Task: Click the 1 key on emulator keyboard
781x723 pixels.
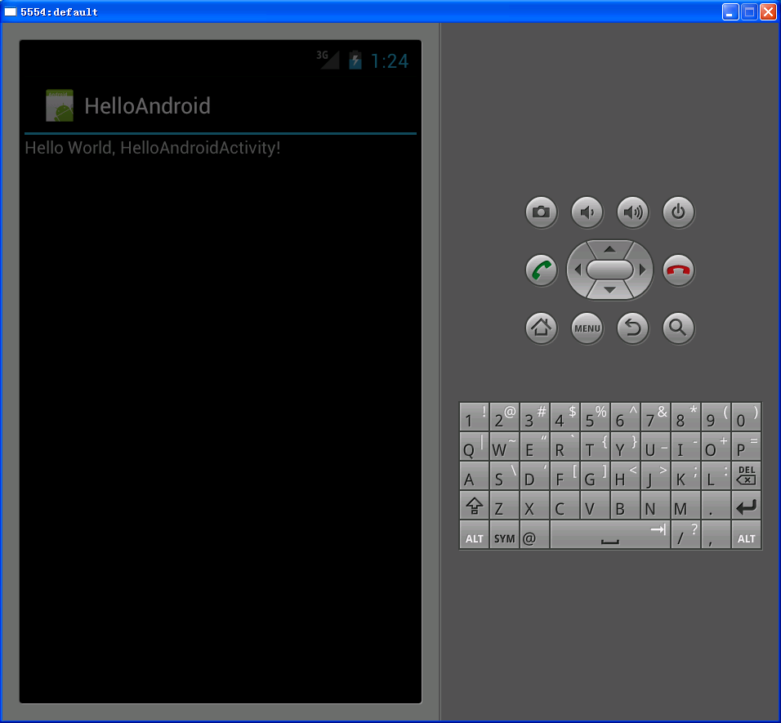Action: (474, 417)
